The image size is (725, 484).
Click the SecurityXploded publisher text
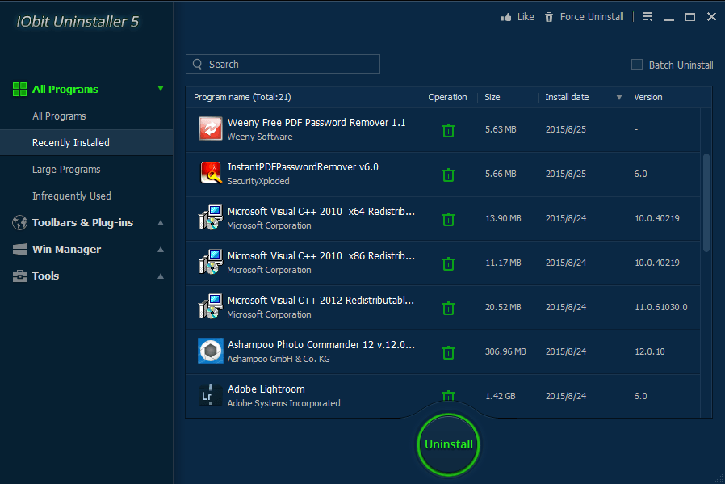(x=258, y=181)
